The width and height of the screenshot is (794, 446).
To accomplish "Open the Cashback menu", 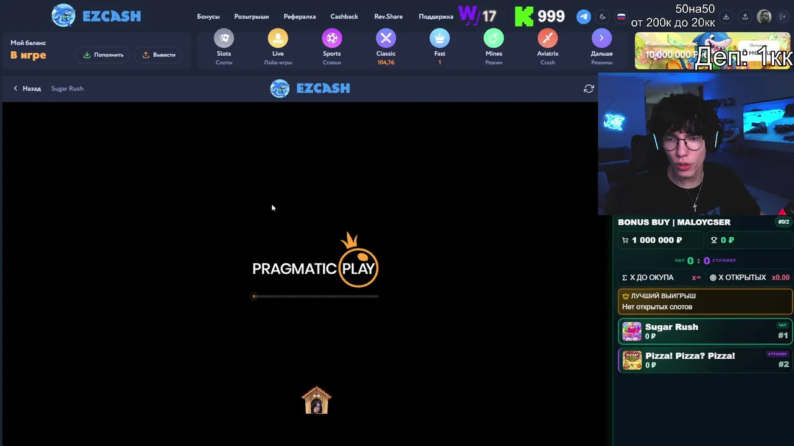I will point(344,17).
